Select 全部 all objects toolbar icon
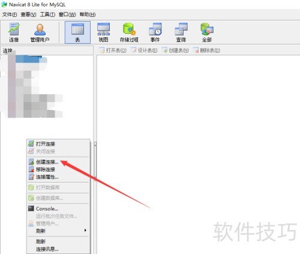300x254 pixels. (207, 32)
